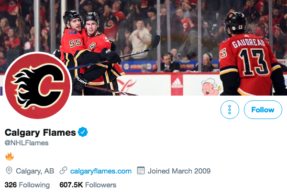
Task: Open the 607.5K Followers list
Action: pos(88,185)
